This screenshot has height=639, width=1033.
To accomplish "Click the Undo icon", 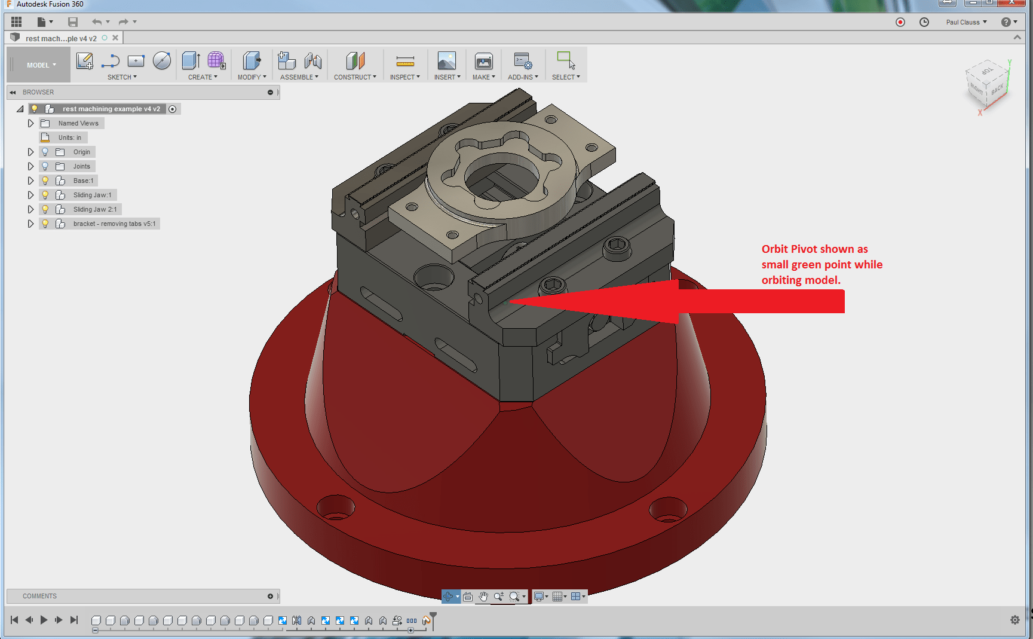I will [96, 22].
